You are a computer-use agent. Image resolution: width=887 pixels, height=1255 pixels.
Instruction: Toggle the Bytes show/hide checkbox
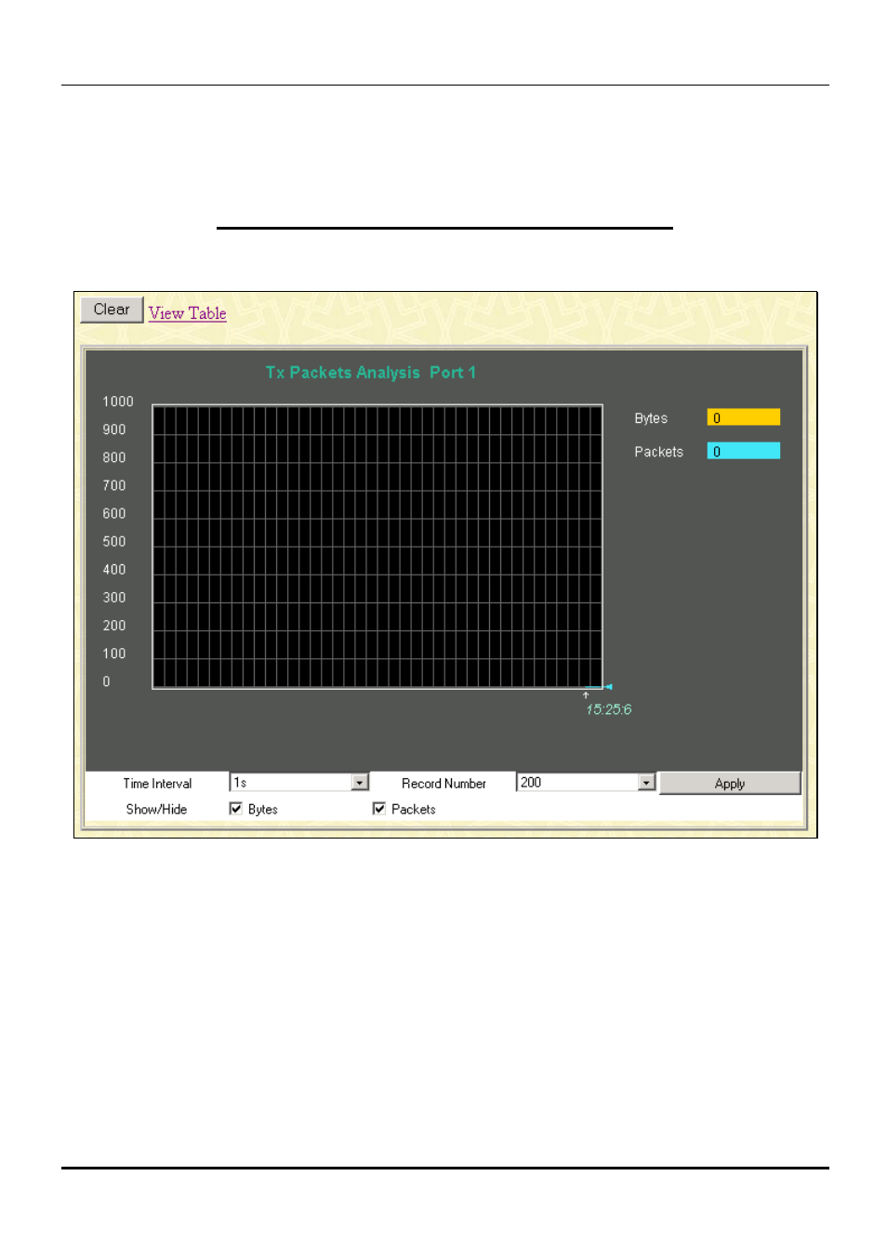coord(236,809)
